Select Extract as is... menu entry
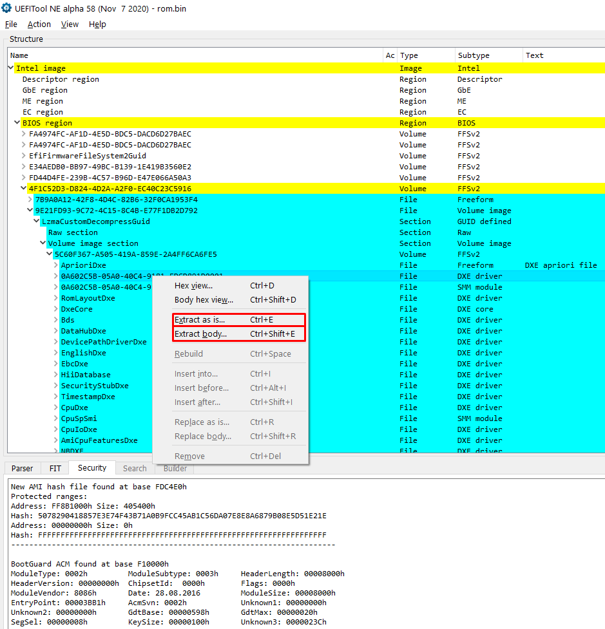Viewport: 605px width, 629px height. coord(239,320)
